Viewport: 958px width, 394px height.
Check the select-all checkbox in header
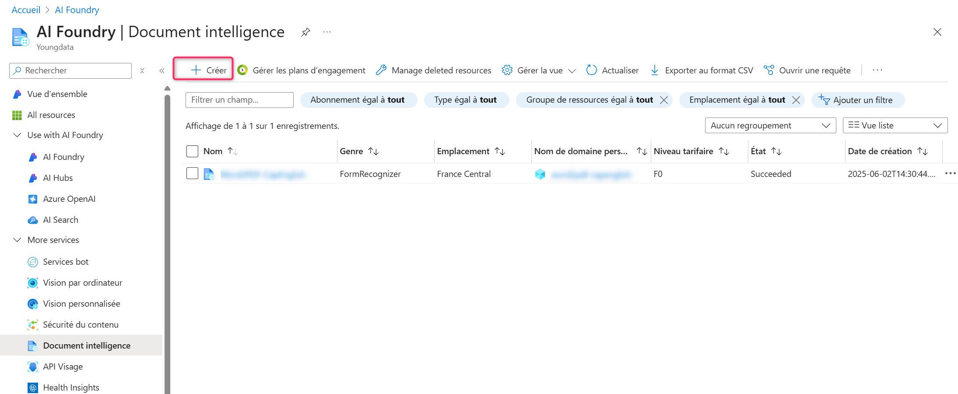coord(192,151)
